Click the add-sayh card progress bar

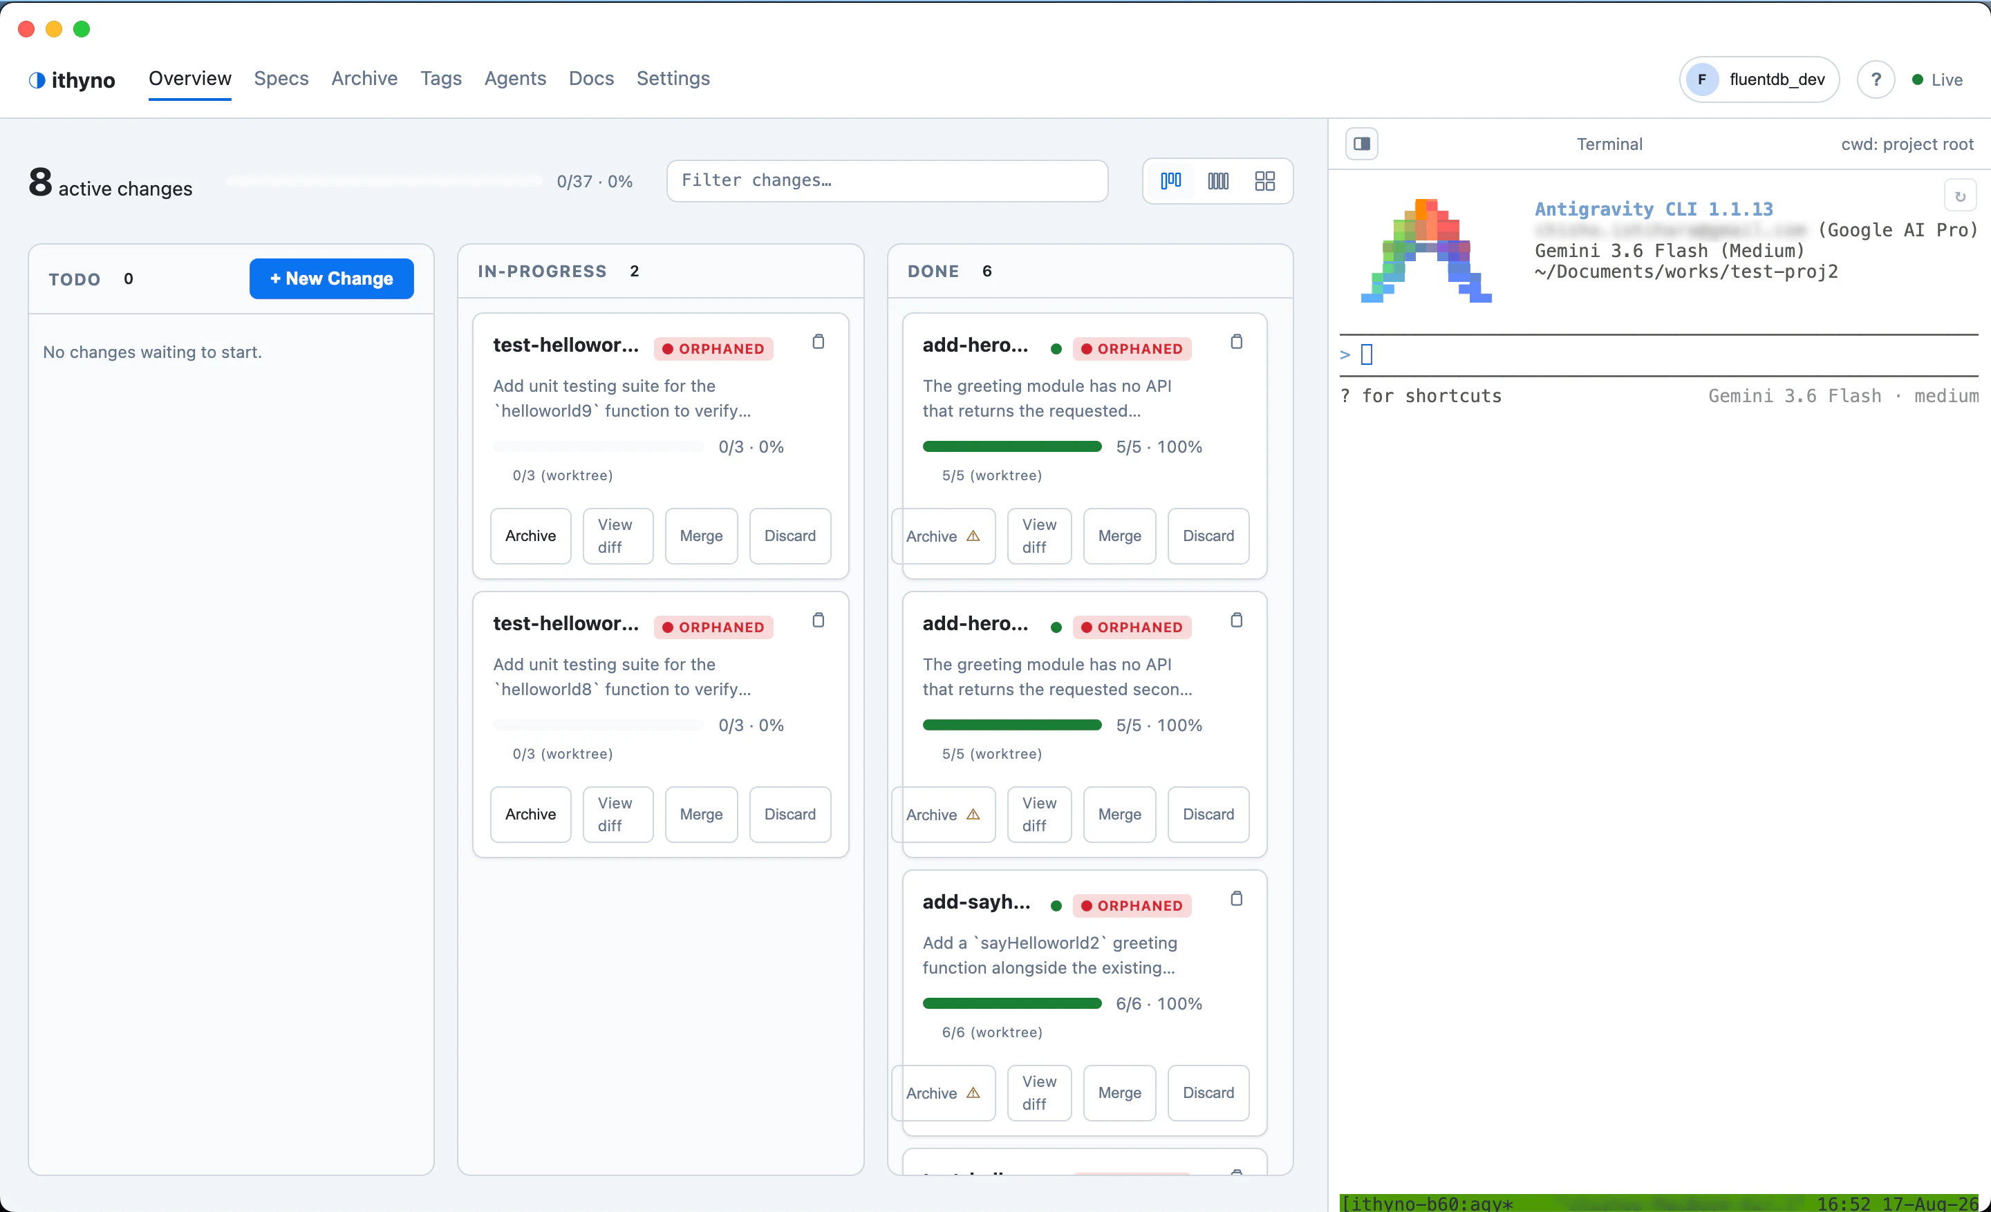pyautogui.click(x=1011, y=1003)
